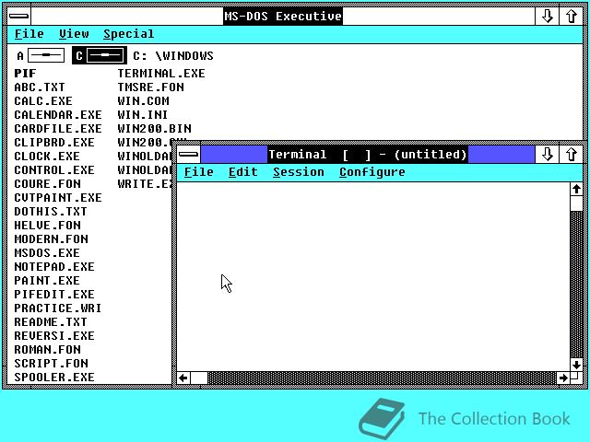The height and width of the screenshot is (442, 590).
Task: Open the Terminal Configure menu
Action: tap(372, 172)
